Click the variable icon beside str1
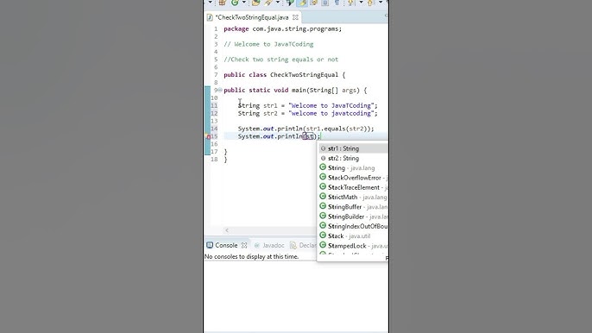Viewport: 592px width, 333px height. [x=323, y=148]
